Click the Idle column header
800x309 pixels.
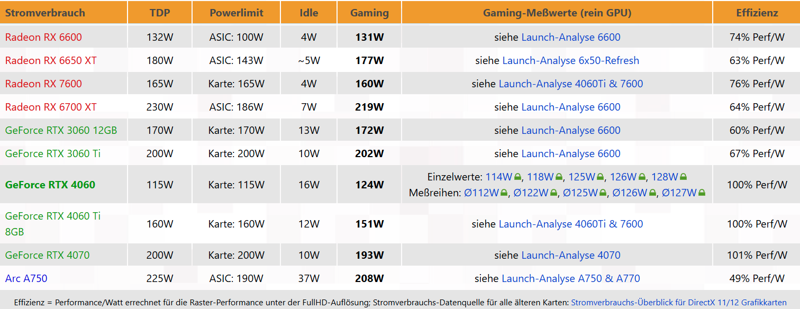pyautogui.click(x=309, y=13)
